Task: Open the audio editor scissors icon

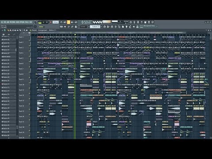Action: click(x=134, y=22)
